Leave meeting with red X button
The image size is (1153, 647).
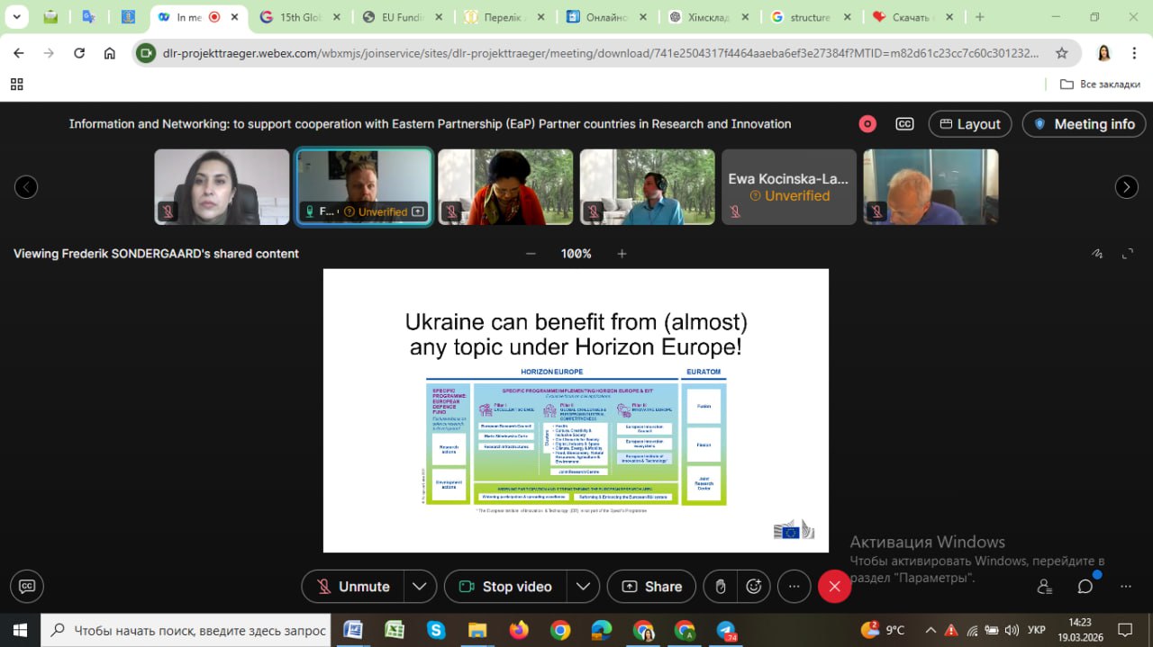click(834, 587)
